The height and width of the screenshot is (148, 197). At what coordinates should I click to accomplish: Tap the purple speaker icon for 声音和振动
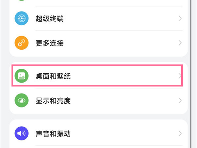22,134
